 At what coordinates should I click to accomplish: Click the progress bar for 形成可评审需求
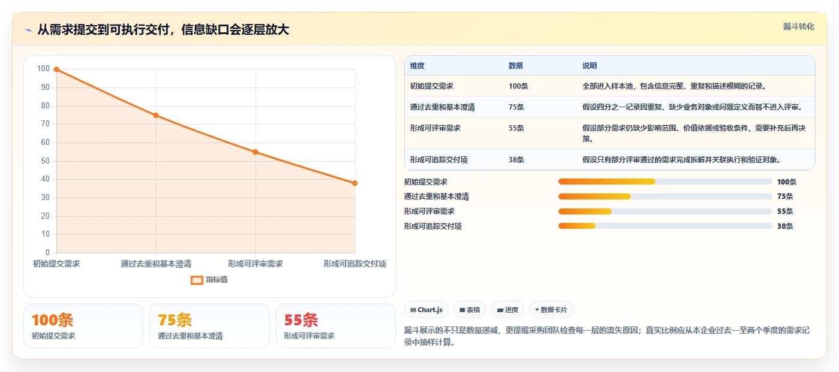[665, 211]
